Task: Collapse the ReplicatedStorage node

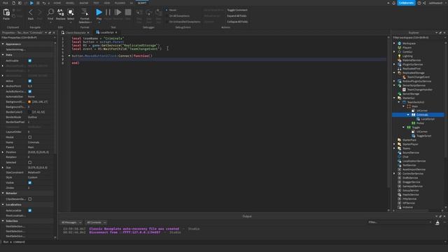Action: pos(394,73)
